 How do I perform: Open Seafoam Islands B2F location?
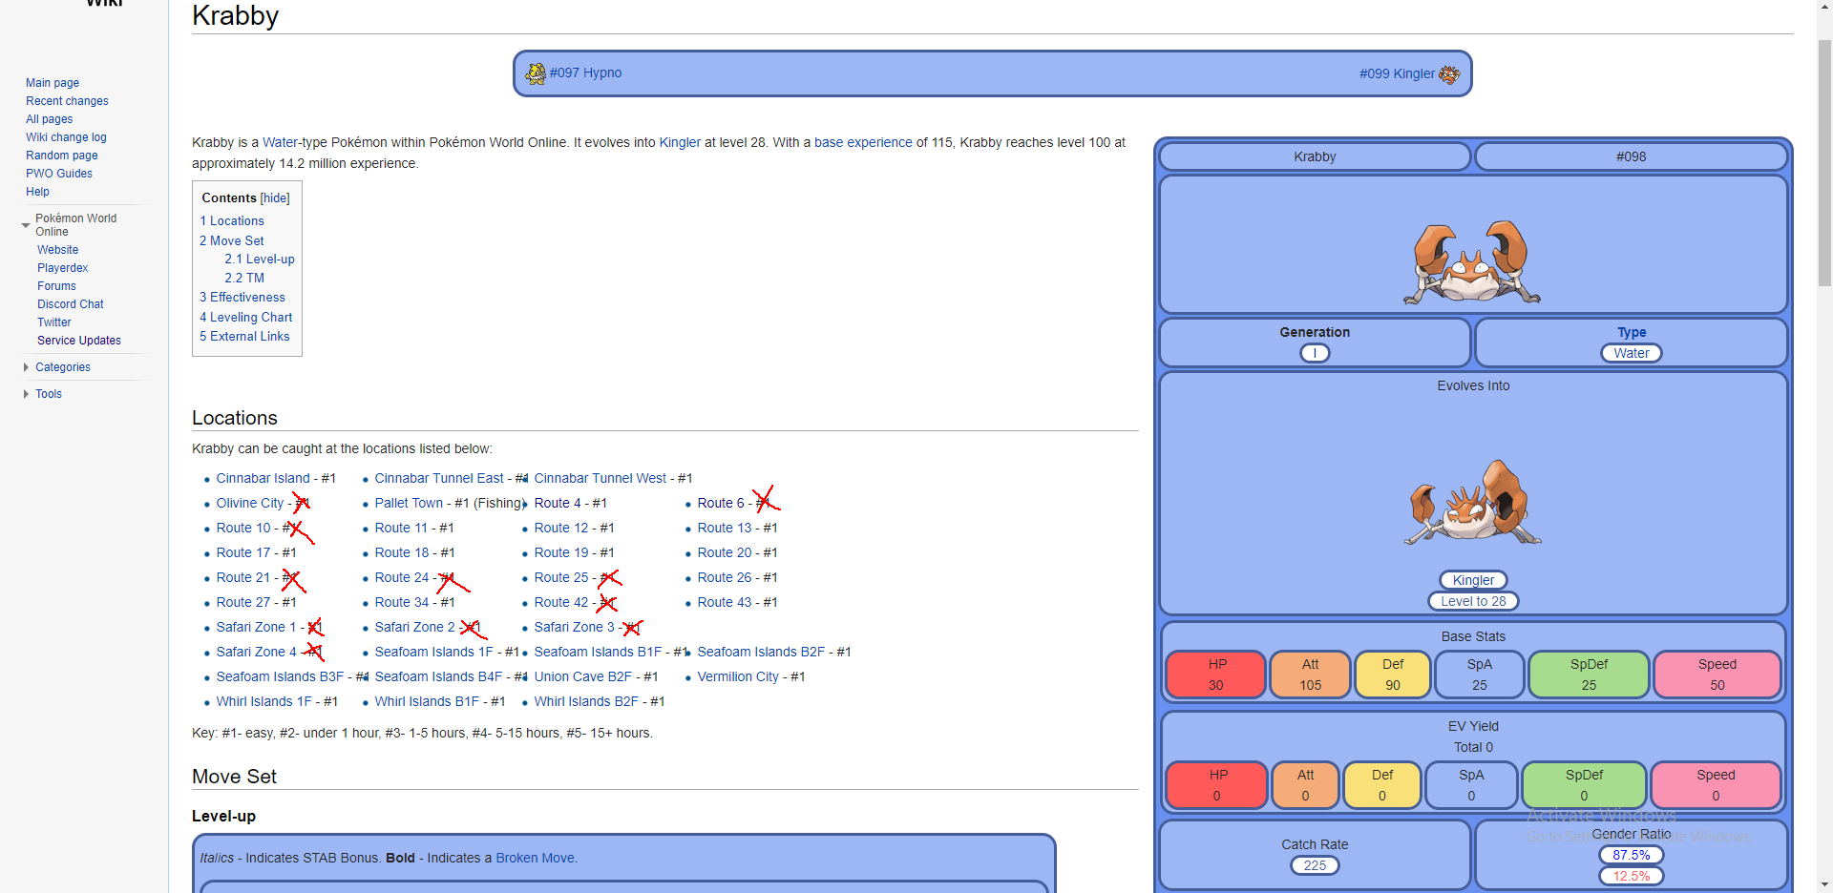[761, 652]
